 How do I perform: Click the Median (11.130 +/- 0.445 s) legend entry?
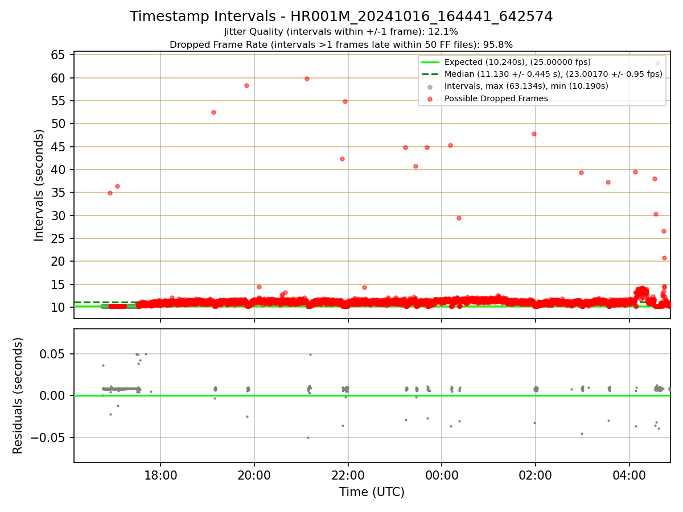(553, 74)
